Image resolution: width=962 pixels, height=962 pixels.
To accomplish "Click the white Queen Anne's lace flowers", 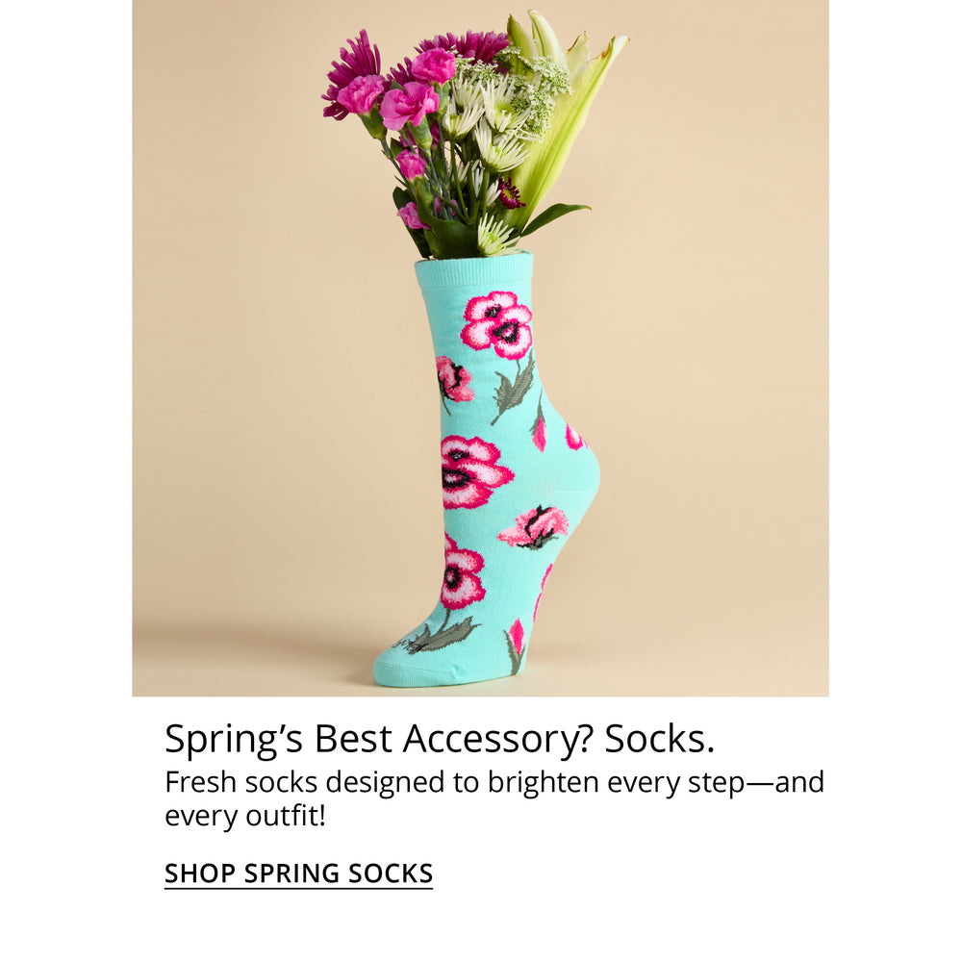I will [540, 89].
